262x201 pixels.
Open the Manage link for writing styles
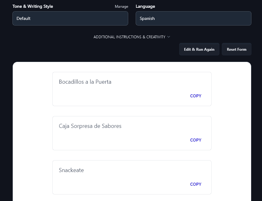click(x=121, y=6)
